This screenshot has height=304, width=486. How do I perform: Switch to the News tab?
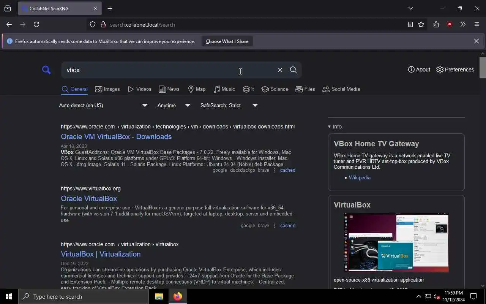tap(169, 89)
